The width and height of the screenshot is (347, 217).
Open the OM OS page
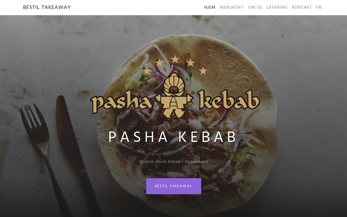click(255, 8)
